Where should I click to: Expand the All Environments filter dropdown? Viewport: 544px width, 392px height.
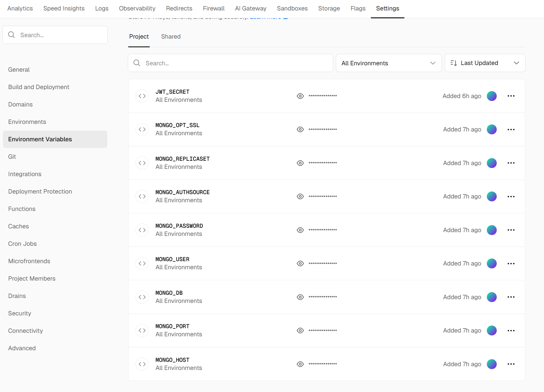click(x=388, y=63)
